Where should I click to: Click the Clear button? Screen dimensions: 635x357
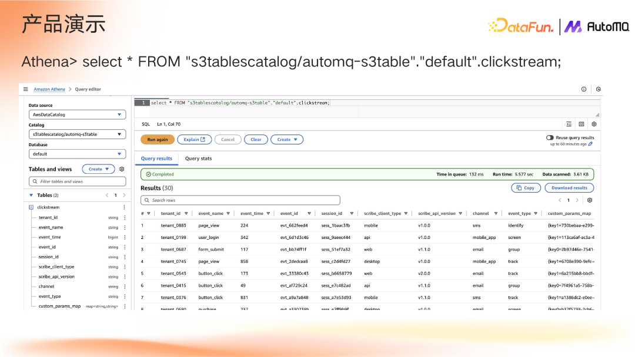[x=256, y=140]
